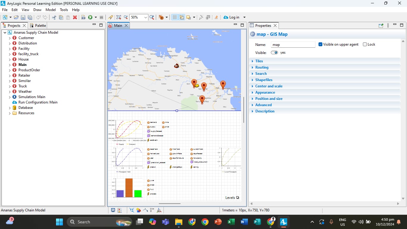407x229 pixels.
Task: Toggle the grid display icon
Action: (x=175, y=17)
